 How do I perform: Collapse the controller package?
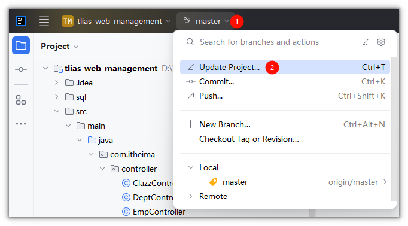(102, 169)
